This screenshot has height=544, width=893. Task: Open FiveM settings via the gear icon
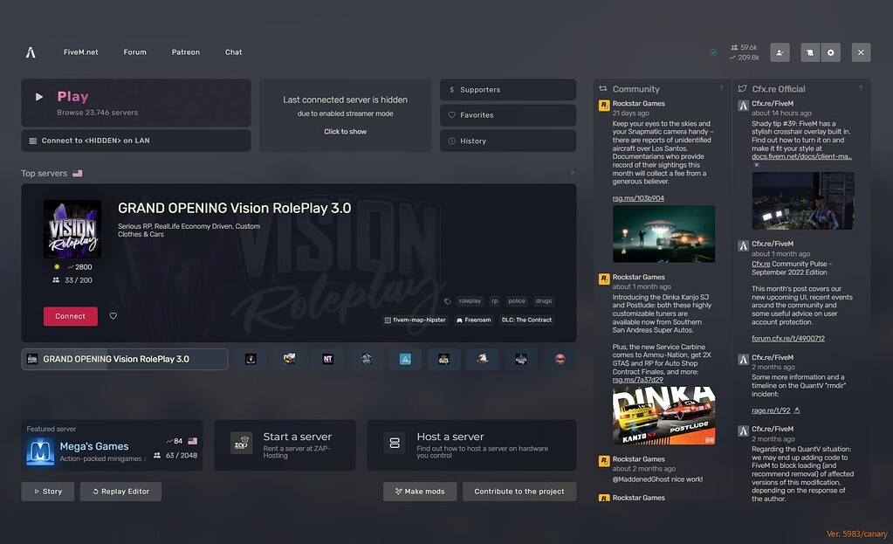[830, 52]
